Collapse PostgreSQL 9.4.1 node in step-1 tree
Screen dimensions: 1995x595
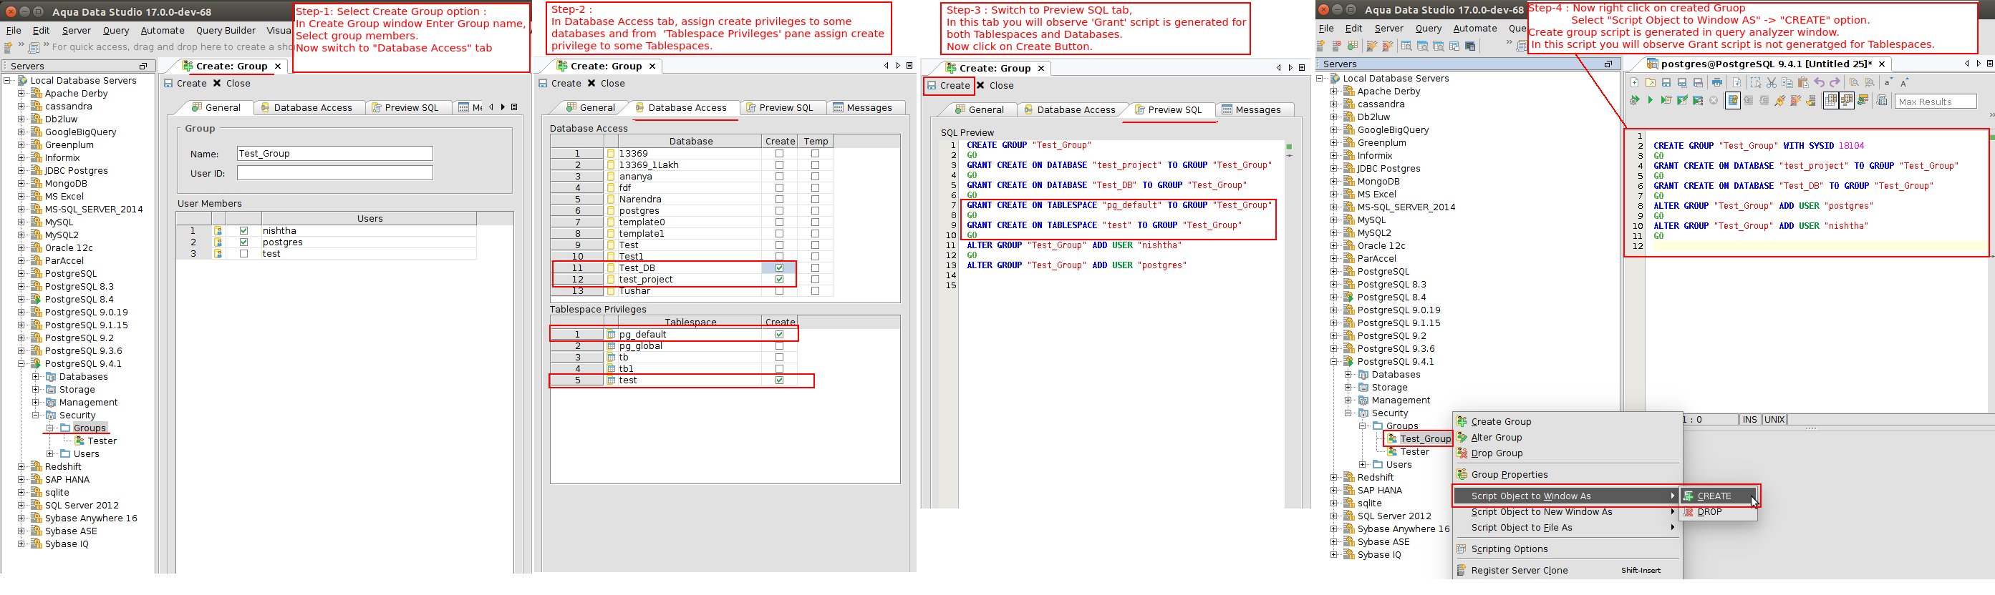click(x=21, y=364)
